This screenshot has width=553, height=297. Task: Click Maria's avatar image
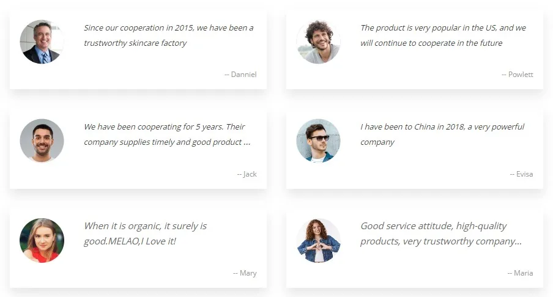[318, 240]
